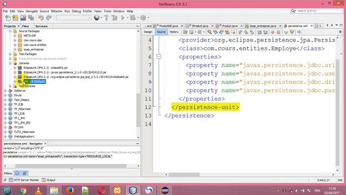Viewport: 346px width, 195px height.
Task: Click the Clean and Build icon
Action: click(115, 18)
